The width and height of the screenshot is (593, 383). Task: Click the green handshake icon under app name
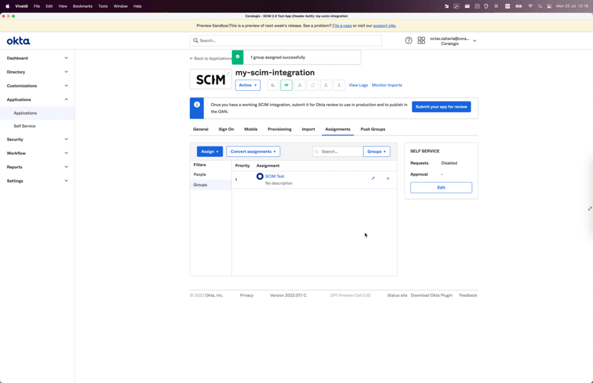(286, 86)
